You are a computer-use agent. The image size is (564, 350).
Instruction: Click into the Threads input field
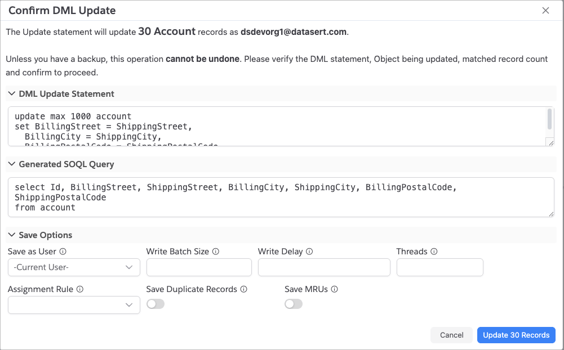click(x=439, y=267)
